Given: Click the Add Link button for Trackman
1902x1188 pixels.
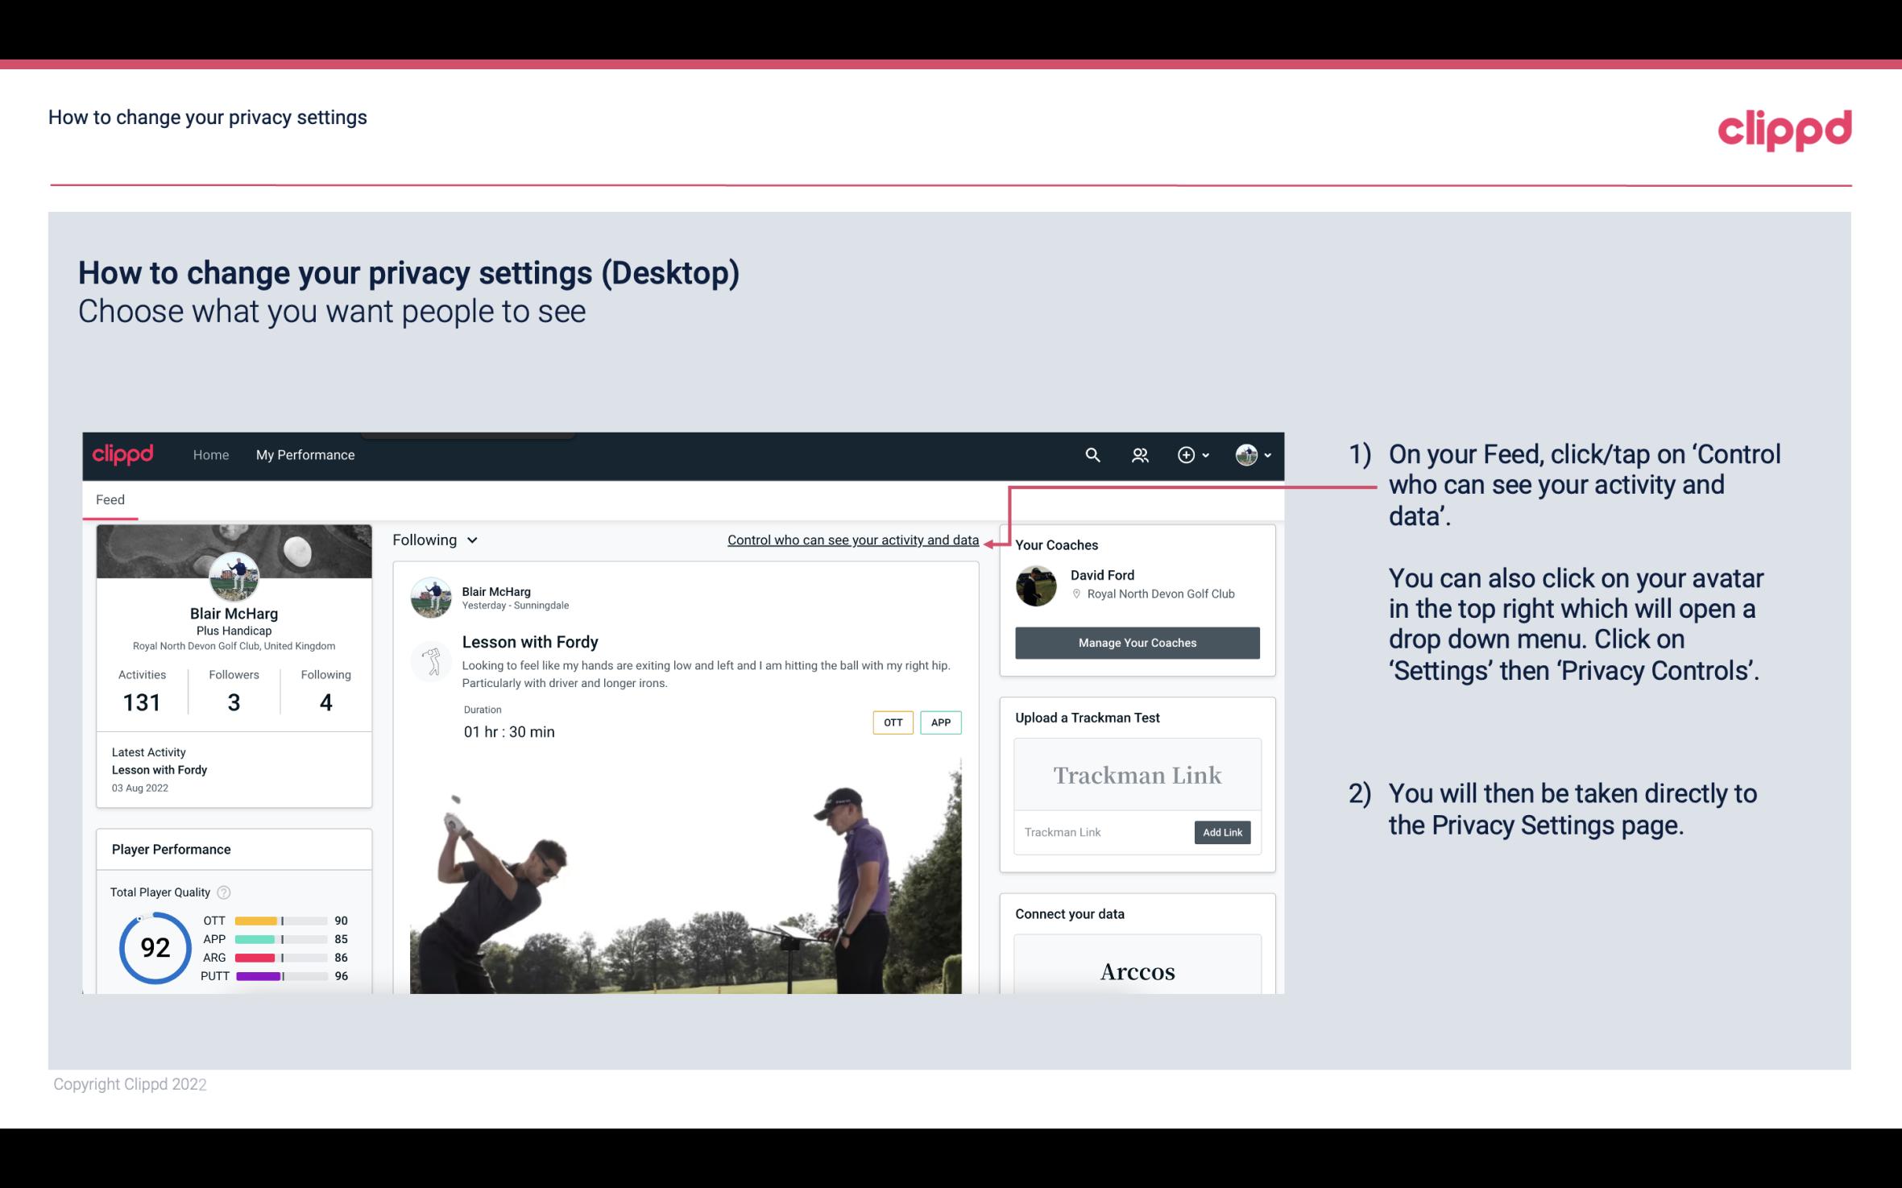Looking at the screenshot, I should (1219, 832).
